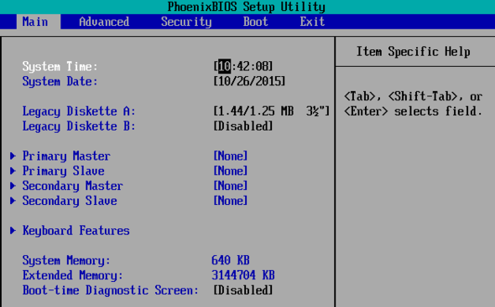
Task: Toggle Boot-time Diagnostic Screen Disabled value
Action: 243,290
